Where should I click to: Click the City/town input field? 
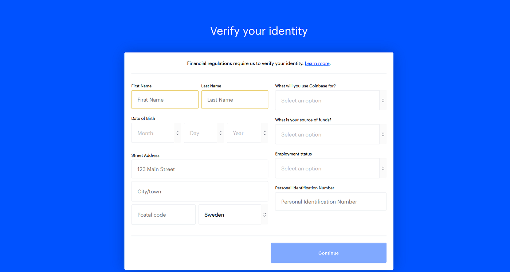tap(200, 192)
